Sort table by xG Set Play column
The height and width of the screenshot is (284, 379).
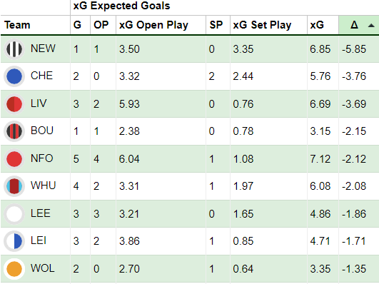point(262,25)
